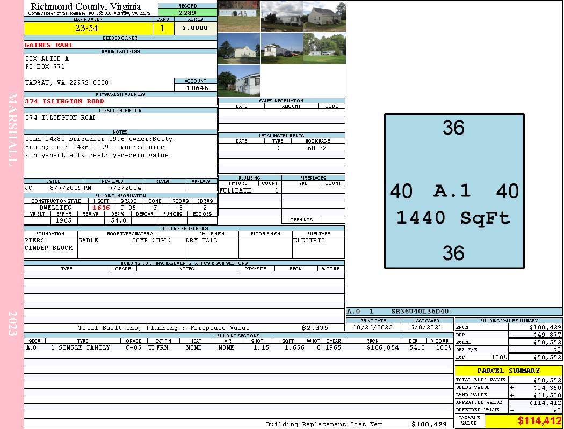Click the record number 2289 field
This screenshot has width=564, height=429.
187,12
